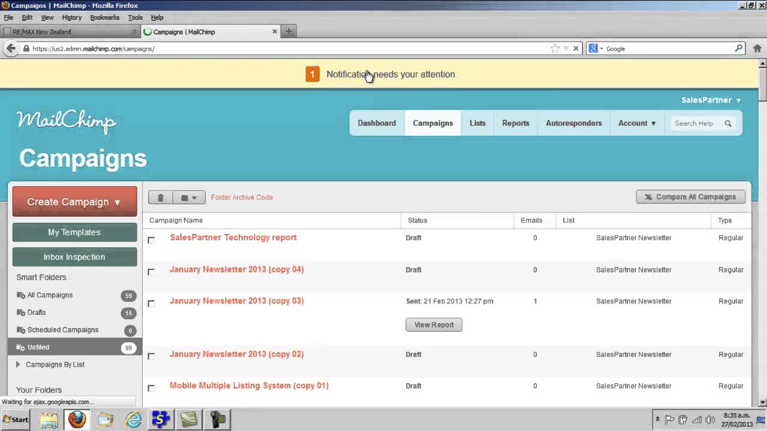Go to the Lists tab
767x431 pixels.
click(x=478, y=123)
